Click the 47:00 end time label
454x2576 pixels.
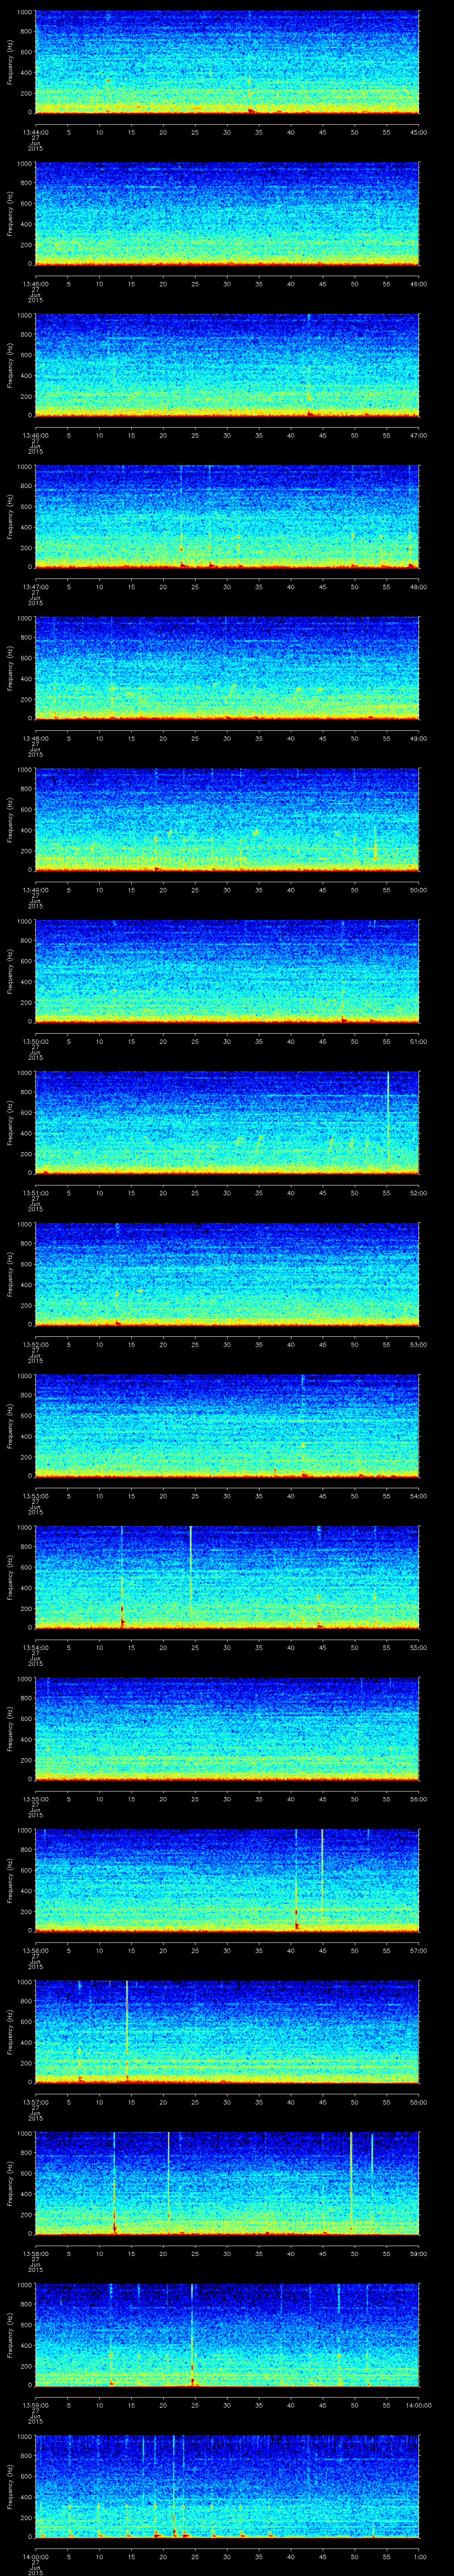tap(418, 435)
